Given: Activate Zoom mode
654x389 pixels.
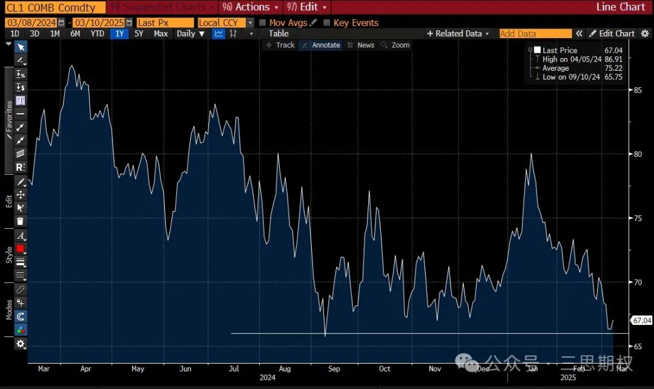Looking at the screenshot, I should coord(395,45).
